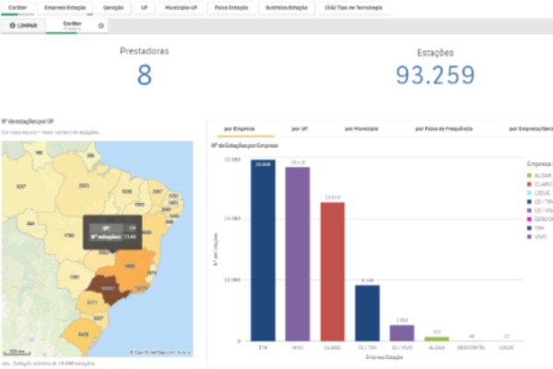
Task: Open the Caráter filter dropdown
Action: point(17,6)
